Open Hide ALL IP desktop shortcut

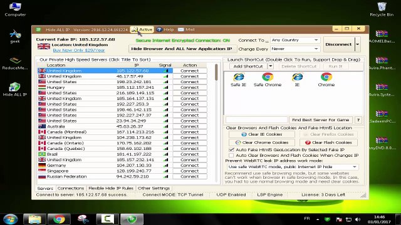point(15,90)
